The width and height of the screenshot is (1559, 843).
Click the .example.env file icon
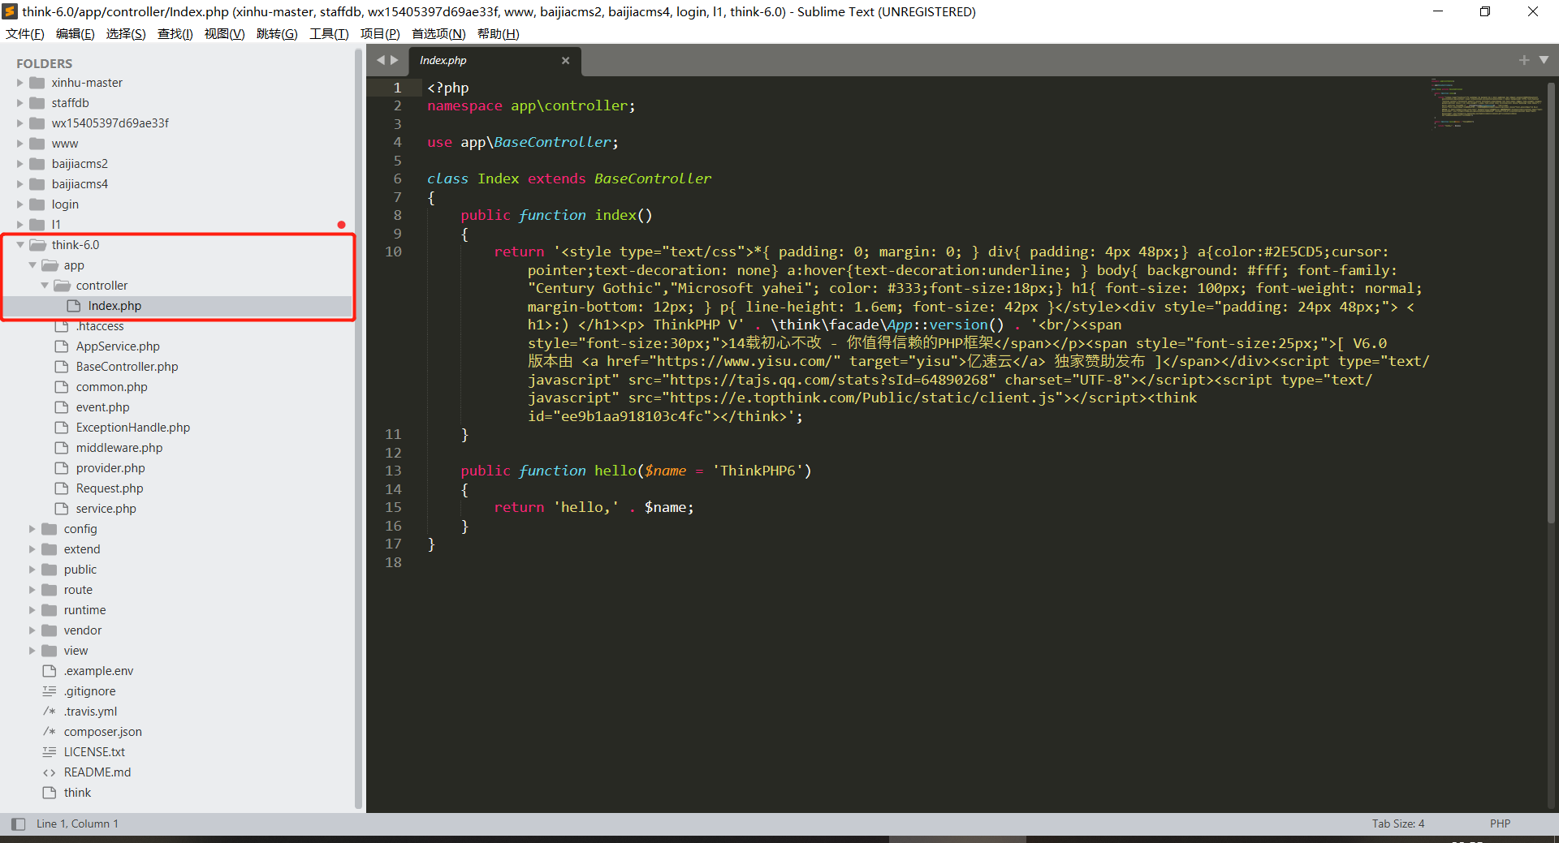[50, 671]
